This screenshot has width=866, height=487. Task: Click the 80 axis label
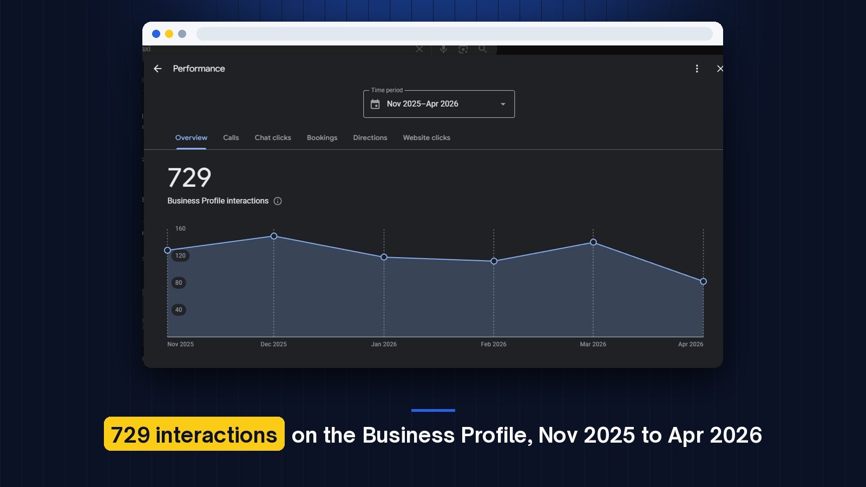point(179,282)
